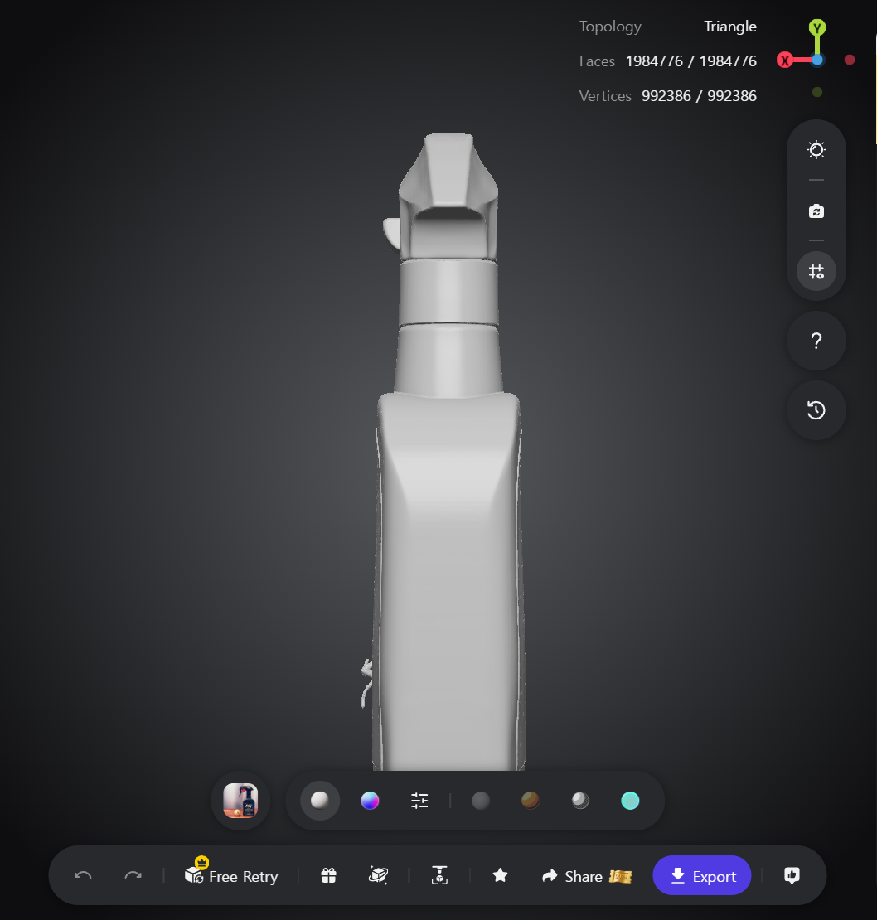Click the camera reset icon
The height and width of the screenshot is (920, 877).
point(816,211)
